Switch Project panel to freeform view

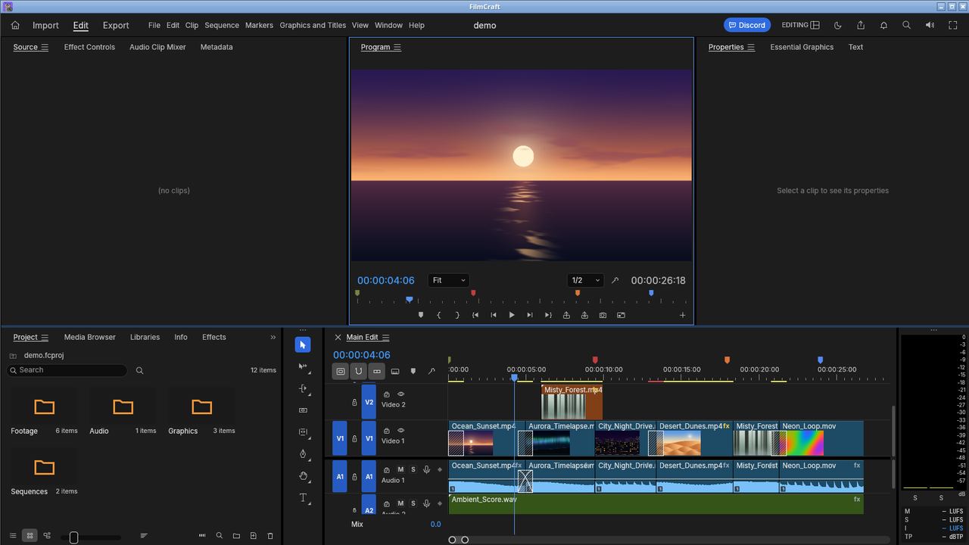pos(47,536)
